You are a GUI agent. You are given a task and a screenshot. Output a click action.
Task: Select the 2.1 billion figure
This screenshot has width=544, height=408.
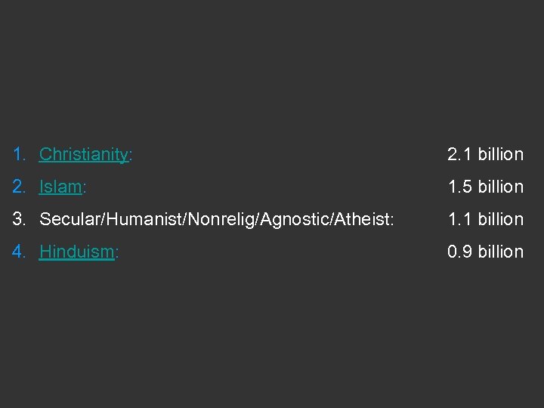485,154
